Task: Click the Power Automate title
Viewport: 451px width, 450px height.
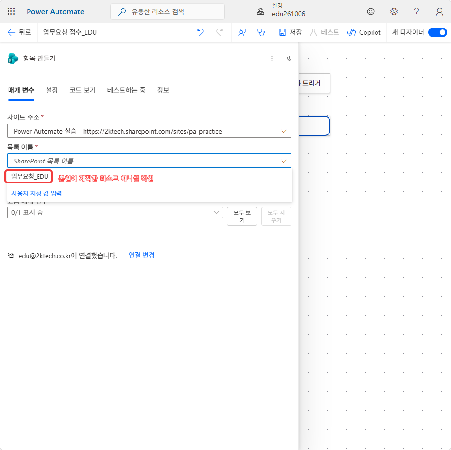Action: (56, 11)
